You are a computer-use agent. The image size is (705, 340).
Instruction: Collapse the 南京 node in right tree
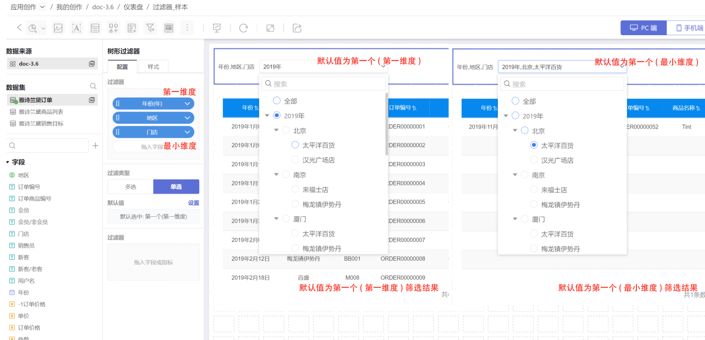515,175
